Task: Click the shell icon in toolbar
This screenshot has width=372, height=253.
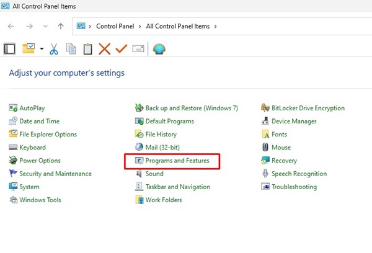Action: point(159,49)
